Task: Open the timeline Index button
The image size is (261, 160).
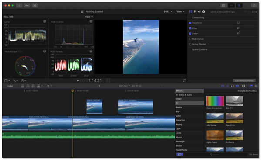Action: [x=10, y=86]
